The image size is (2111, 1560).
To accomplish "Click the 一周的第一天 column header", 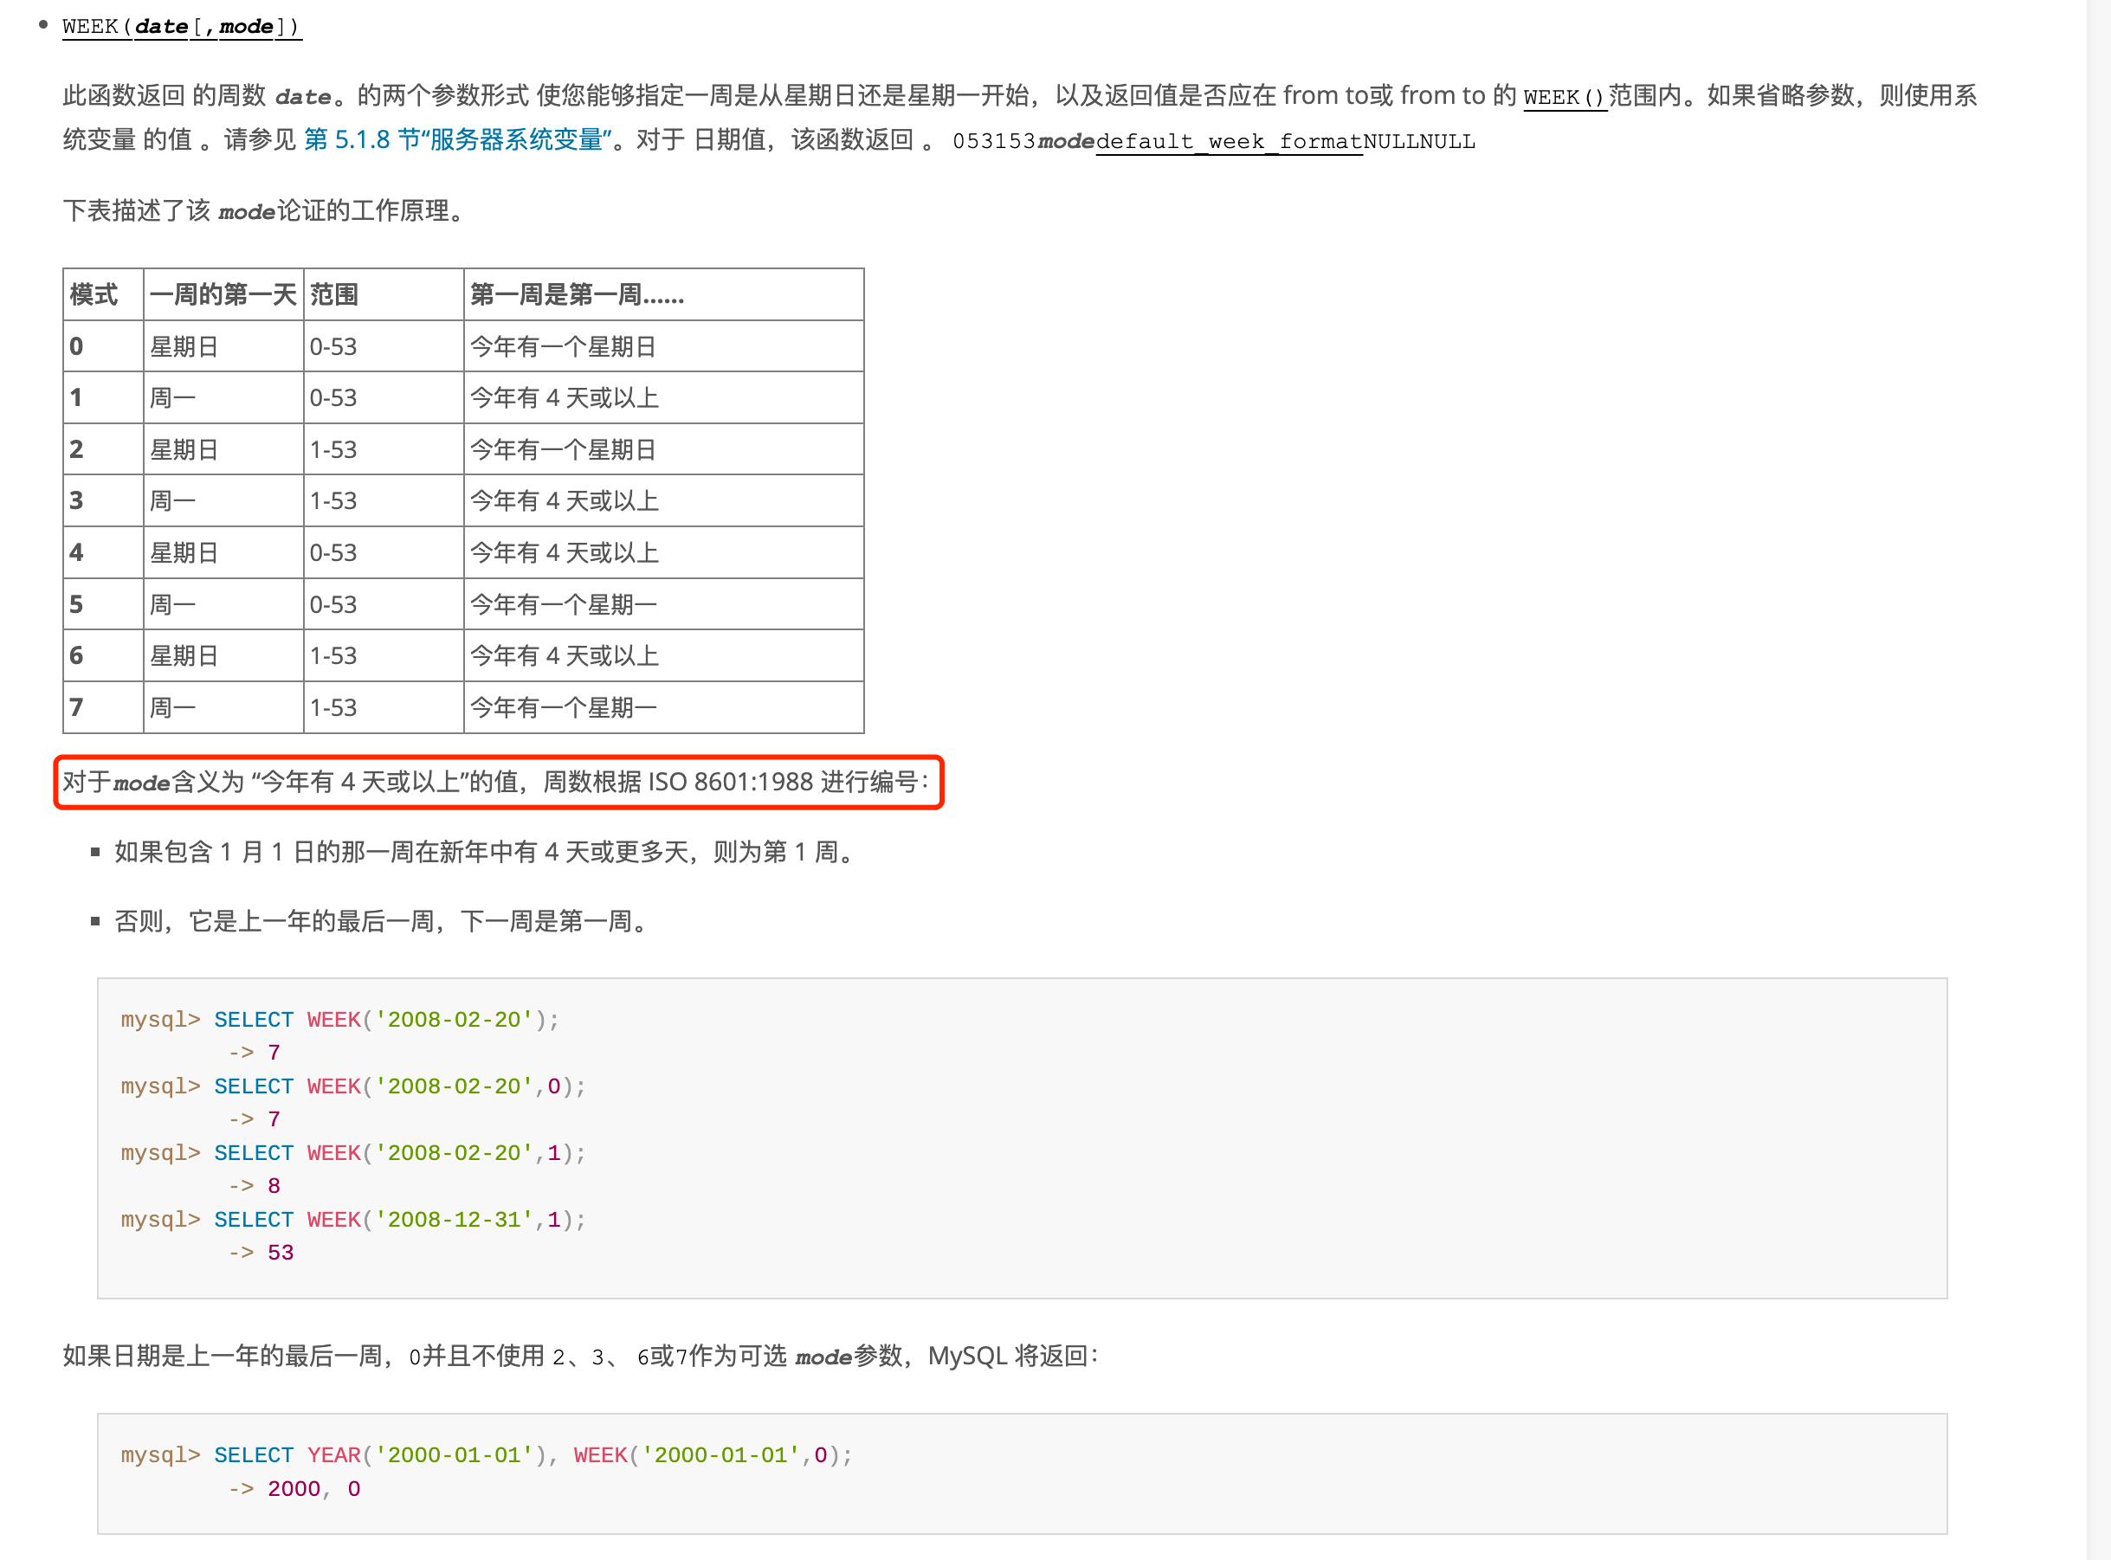I will (x=223, y=294).
